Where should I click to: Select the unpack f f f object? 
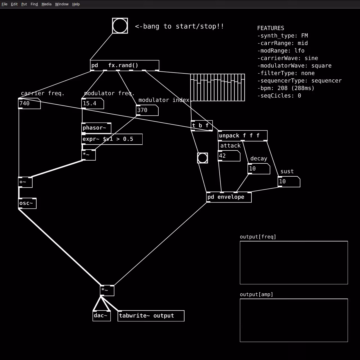(x=243, y=136)
